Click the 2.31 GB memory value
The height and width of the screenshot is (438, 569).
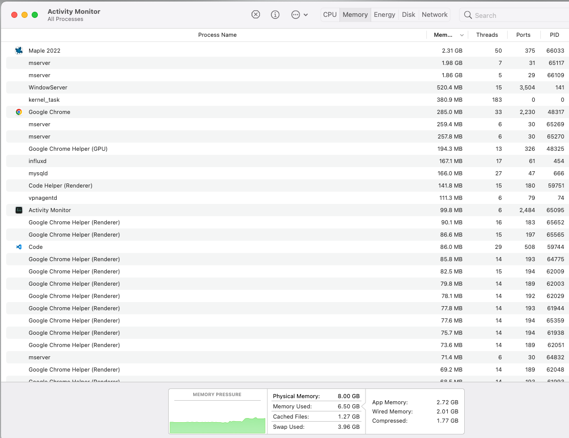452,51
